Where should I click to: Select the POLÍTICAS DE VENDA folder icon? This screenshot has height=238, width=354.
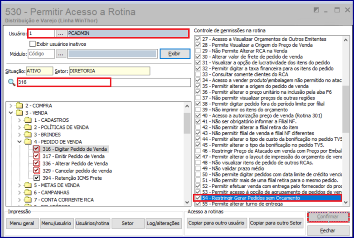pyautogui.click(x=28, y=127)
